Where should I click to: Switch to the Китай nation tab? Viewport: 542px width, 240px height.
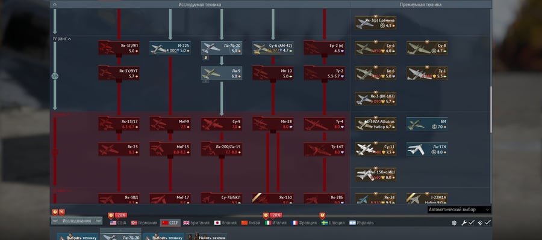tap(251, 223)
